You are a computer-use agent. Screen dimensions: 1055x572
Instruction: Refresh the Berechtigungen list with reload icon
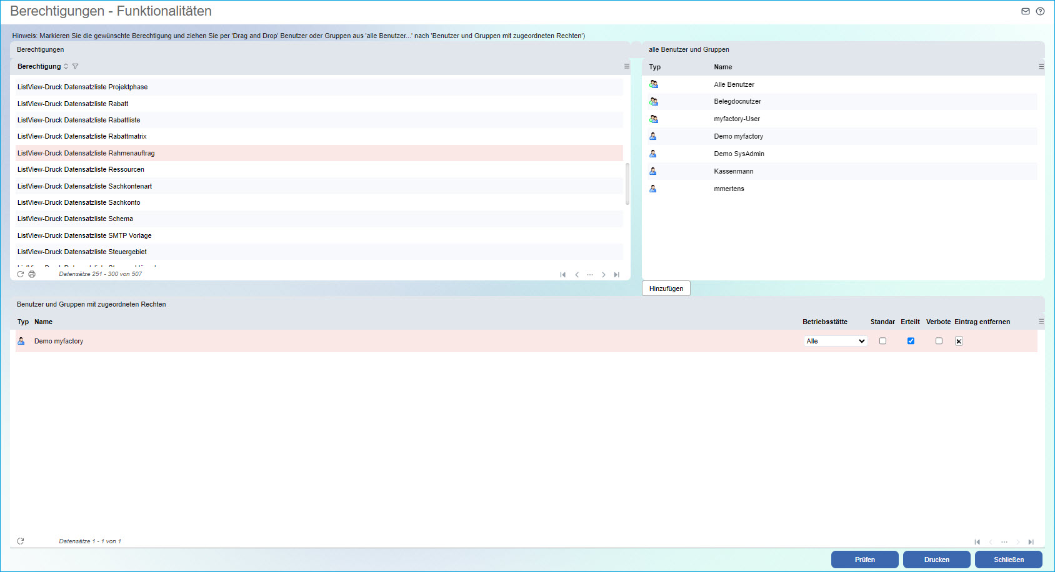tap(21, 274)
